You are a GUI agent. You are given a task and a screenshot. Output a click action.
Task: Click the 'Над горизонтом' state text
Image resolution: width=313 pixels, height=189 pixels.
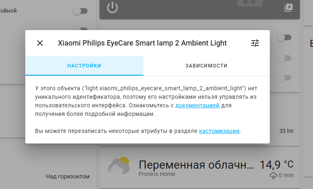[x=68, y=176]
